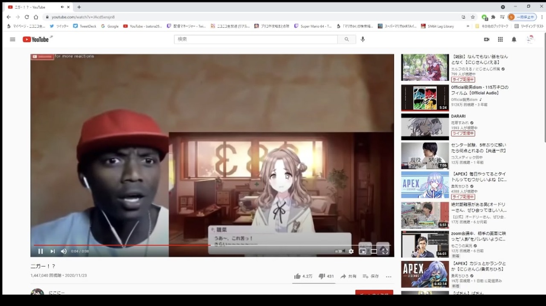
Task: Open the create video camera icon
Action: point(487,39)
